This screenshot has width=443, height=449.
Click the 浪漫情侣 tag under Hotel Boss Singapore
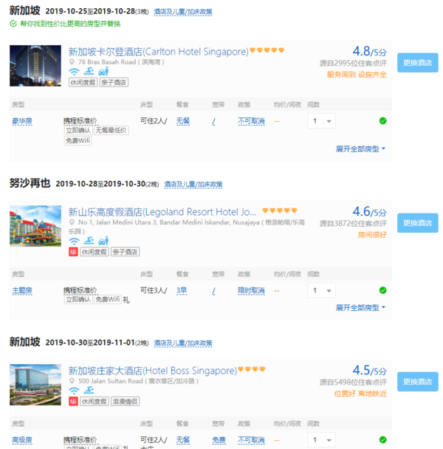pos(125,402)
